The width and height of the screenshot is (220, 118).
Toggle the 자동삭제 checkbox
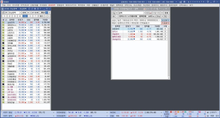[129, 16]
